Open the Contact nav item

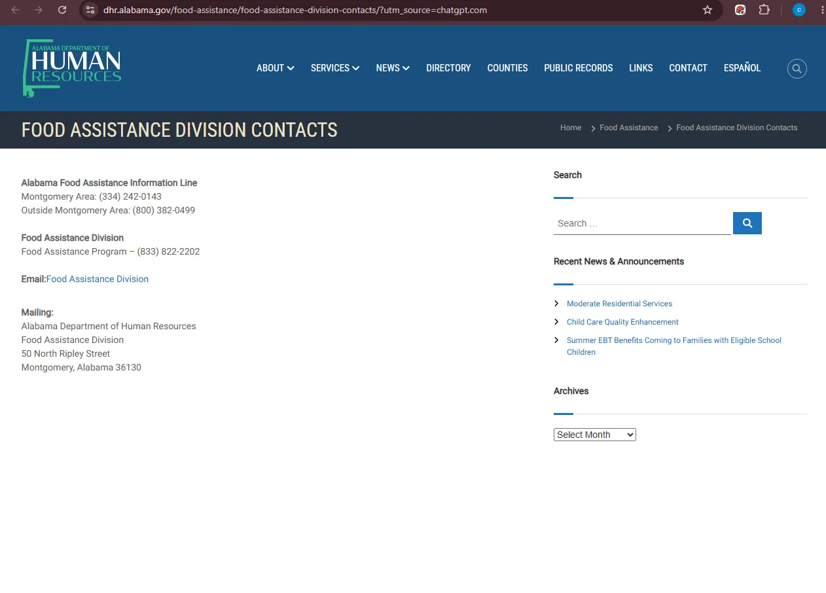[688, 68]
